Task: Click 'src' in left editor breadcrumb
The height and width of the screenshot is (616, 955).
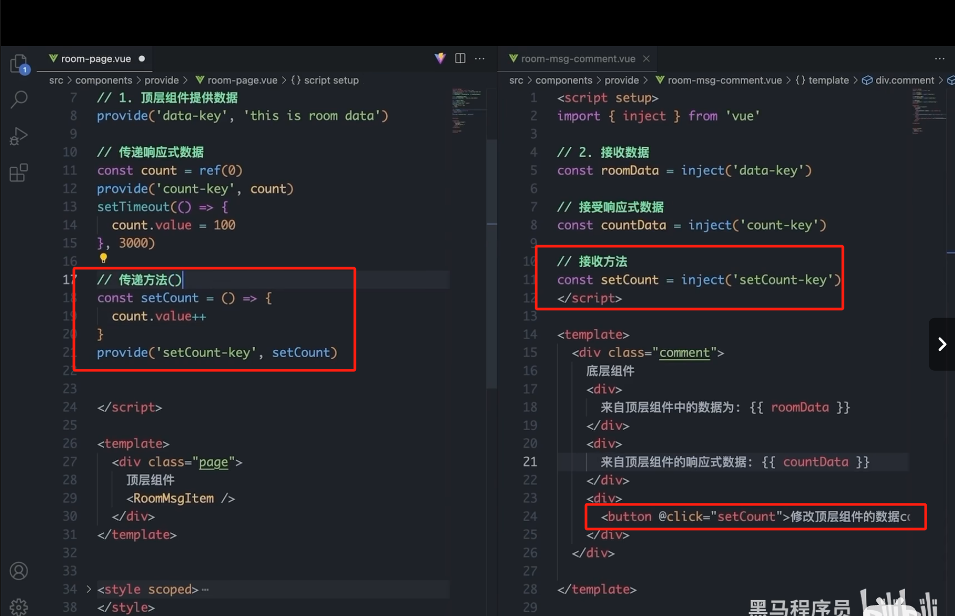Action: pyautogui.click(x=56, y=80)
